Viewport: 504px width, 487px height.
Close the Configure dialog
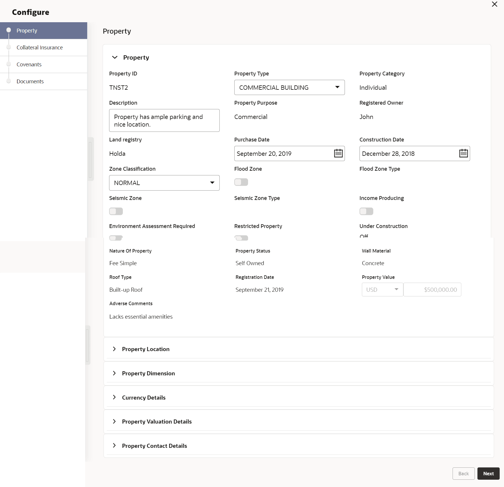[x=494, y=4]
